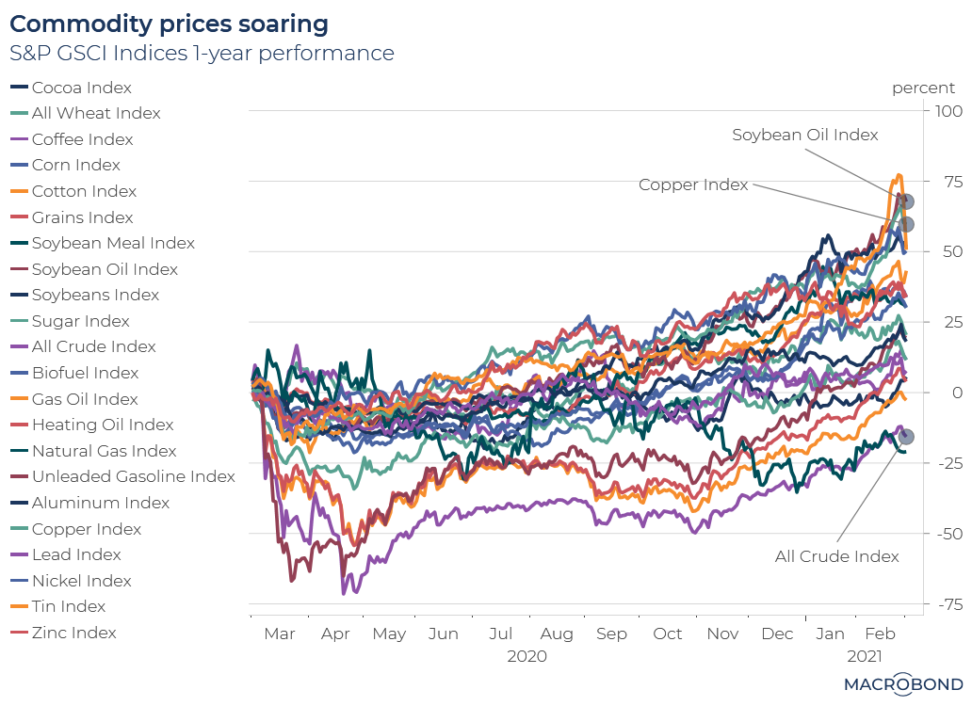Click the Copper Index callout text
Image resolution: width=972 pixels, height=706 pixels.
tap(693, 185)
